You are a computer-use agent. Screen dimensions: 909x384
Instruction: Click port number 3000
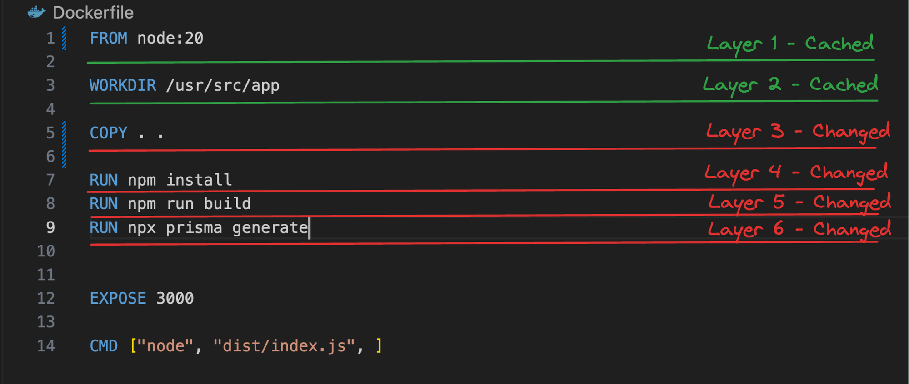(175, 298)
